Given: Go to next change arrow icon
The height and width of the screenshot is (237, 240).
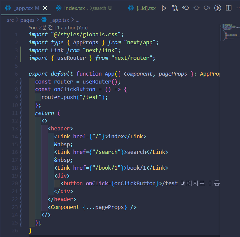Looking at the screenshot, I should (207, 8).
